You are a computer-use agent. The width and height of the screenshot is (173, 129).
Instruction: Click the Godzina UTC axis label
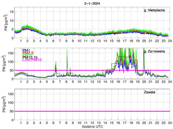(x=92, y=127)
